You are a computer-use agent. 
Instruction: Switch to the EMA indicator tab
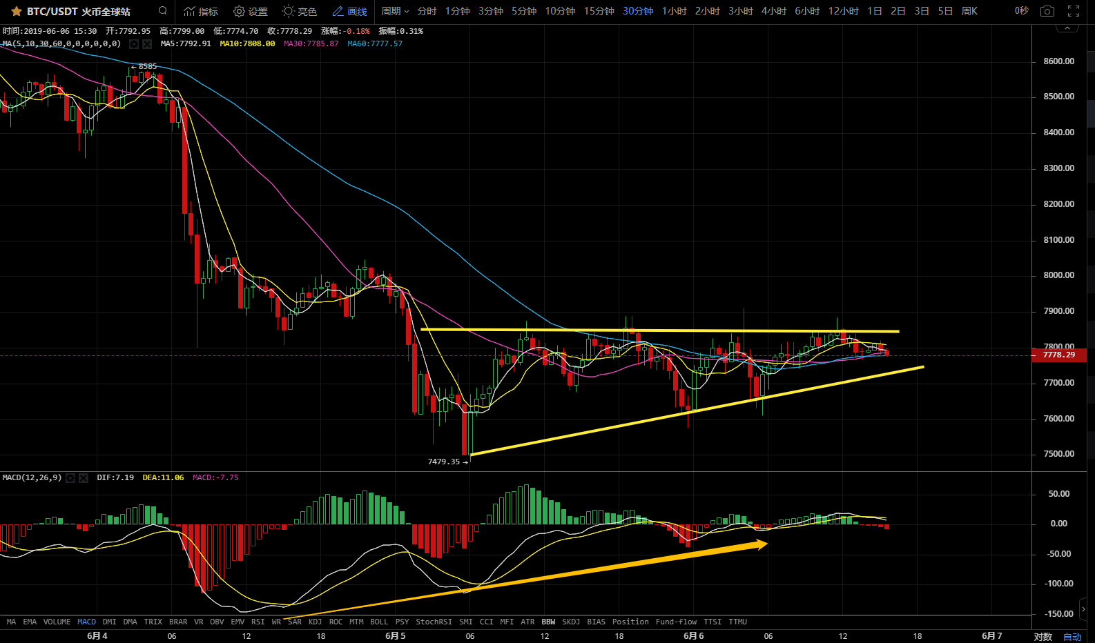[x=30, y=622]
